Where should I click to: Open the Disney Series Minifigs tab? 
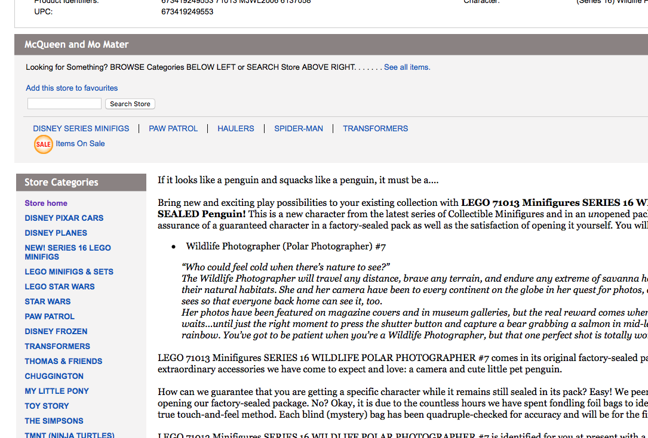point(81,128)
